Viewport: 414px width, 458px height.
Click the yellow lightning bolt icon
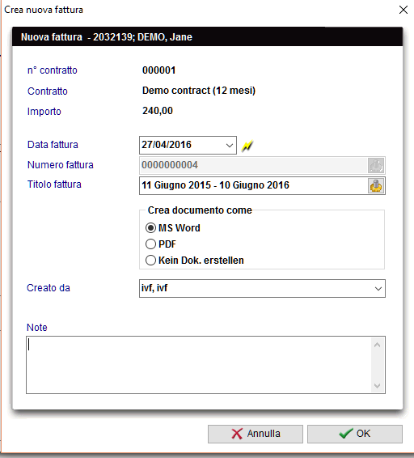tap(247, 146)
